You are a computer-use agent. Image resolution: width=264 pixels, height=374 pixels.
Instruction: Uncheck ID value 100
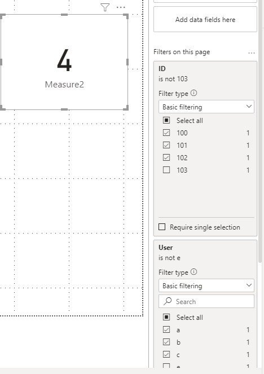[166, 133]
